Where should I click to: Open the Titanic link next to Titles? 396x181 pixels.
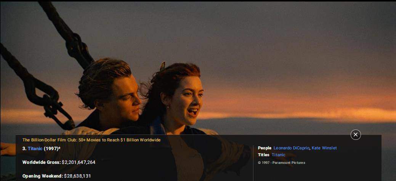278,155
